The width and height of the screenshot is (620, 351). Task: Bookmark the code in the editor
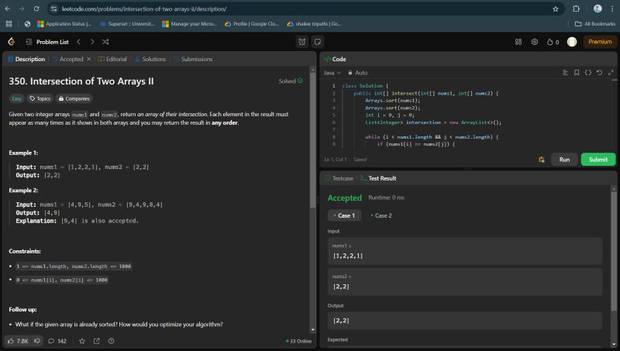click(x=576, y=72)
